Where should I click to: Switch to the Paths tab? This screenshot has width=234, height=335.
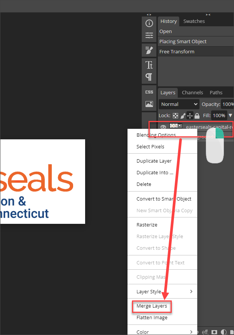coord(216,92)
